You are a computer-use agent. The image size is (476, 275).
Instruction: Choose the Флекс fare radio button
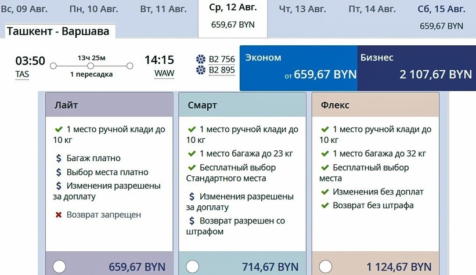[325, 267]
